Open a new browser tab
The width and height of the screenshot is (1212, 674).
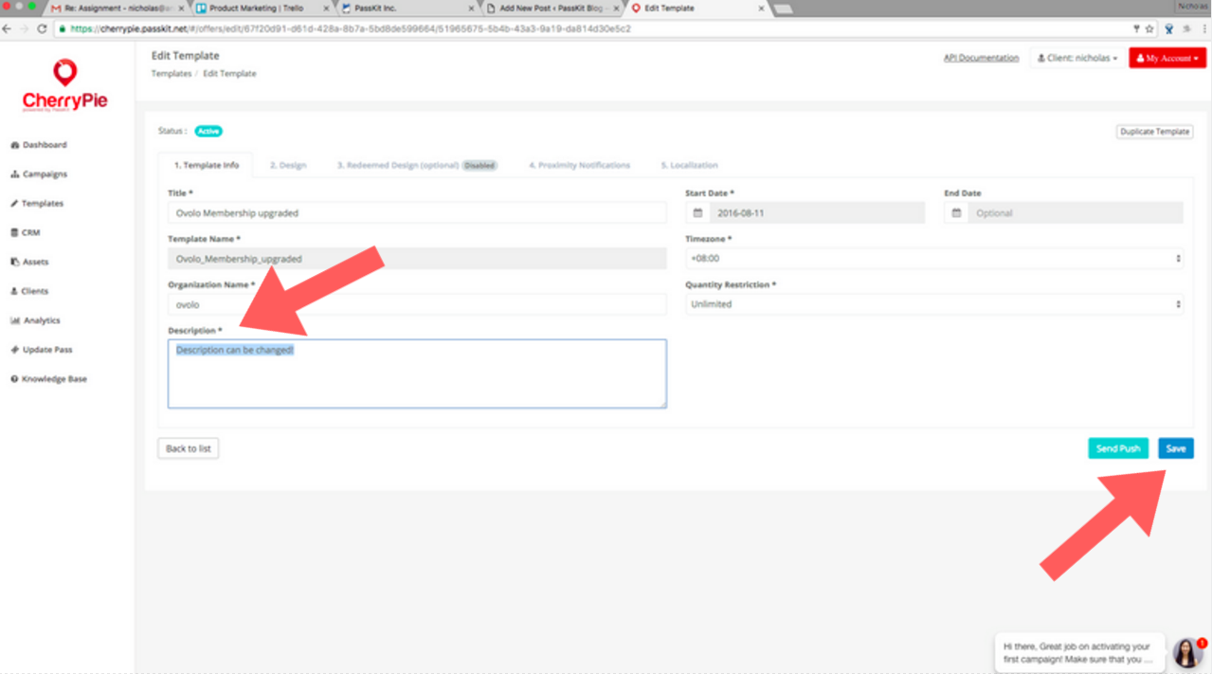click(x=784, y=9)
